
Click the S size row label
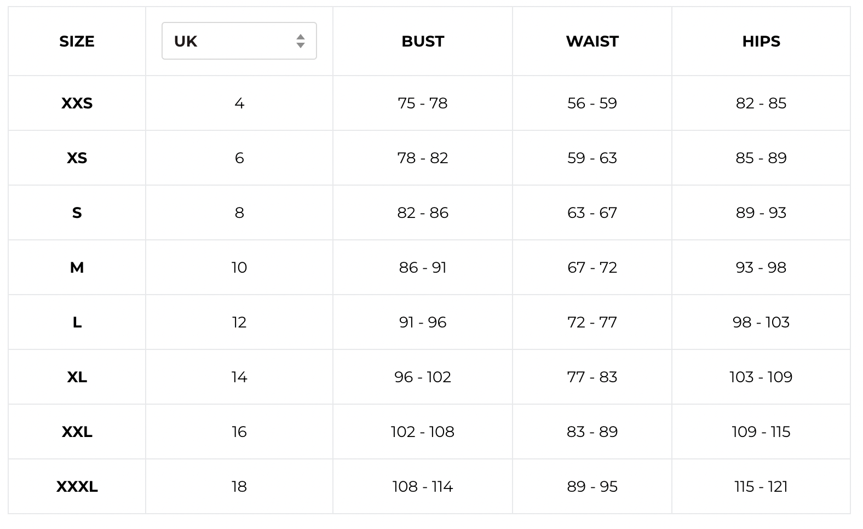(x=77, y=213)
